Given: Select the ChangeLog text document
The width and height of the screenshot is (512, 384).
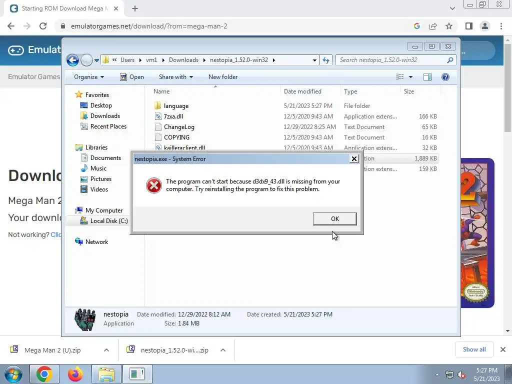Looking at the screenshot, I should [x=179, y=126].
